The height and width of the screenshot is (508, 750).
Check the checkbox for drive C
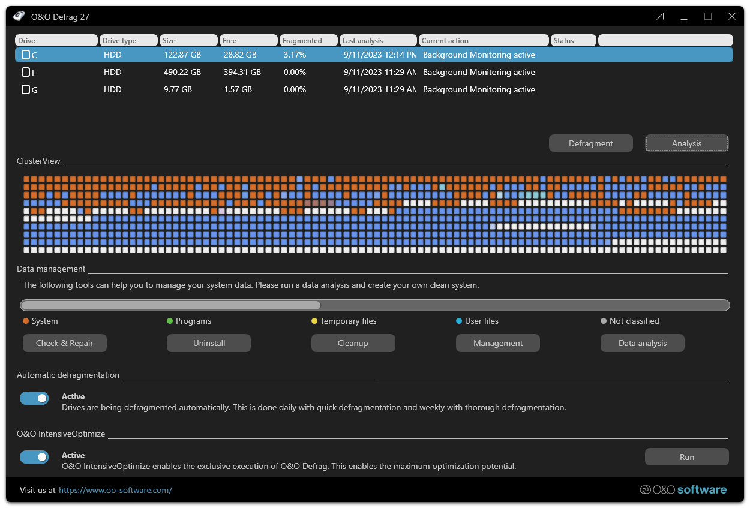point(24,54)
